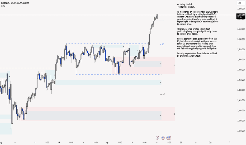Image resolution: width=246 pixels, height=145 pixels.
Task: Click the 27:56 bar countdown timer
Action: click(239, 17)
